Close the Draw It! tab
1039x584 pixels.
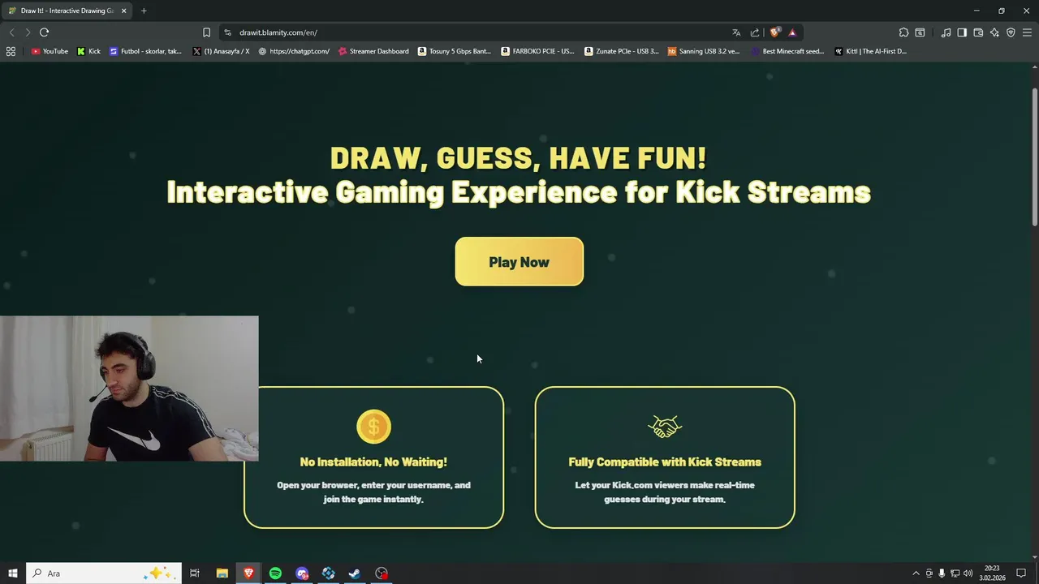(x=123, y=11)
